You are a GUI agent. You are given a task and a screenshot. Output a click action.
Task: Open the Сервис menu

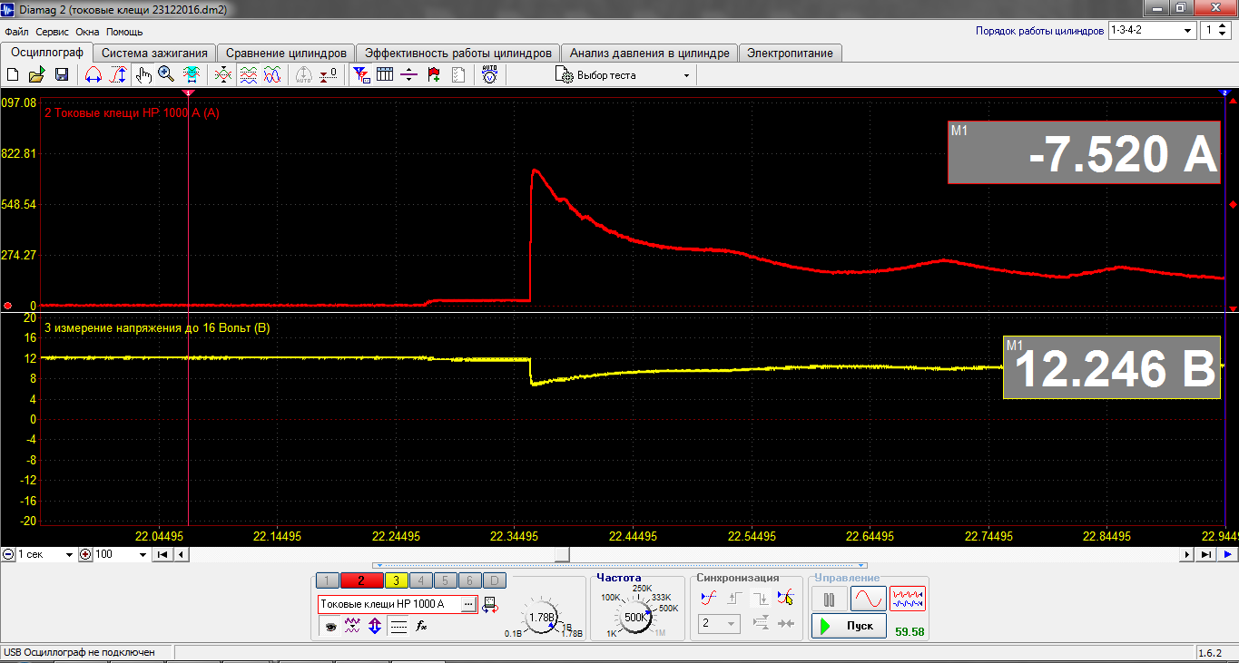pos(53,32)
